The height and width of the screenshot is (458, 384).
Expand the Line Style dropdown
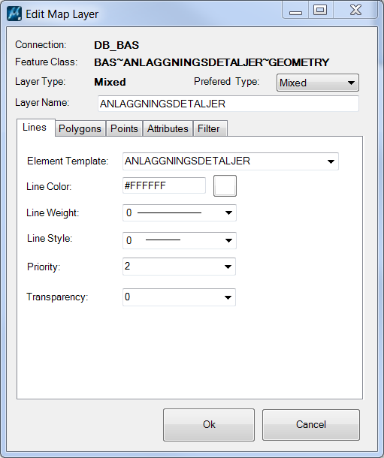tap(179, 240)
